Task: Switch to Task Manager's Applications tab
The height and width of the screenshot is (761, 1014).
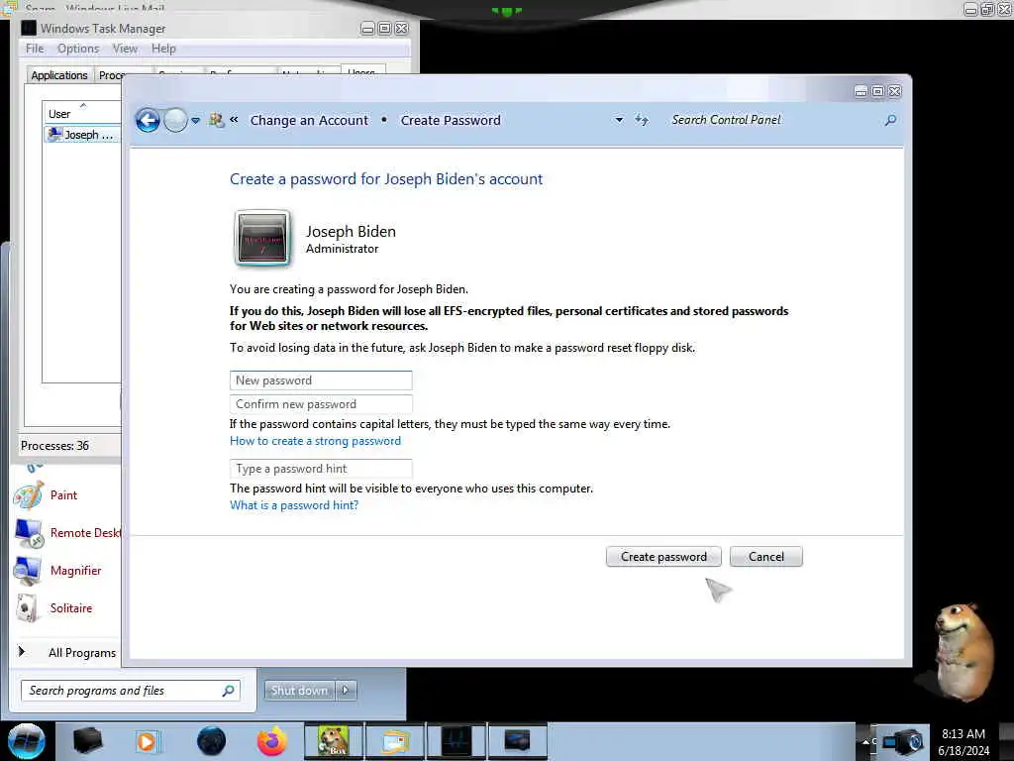Action: click(x=59, y=75)
